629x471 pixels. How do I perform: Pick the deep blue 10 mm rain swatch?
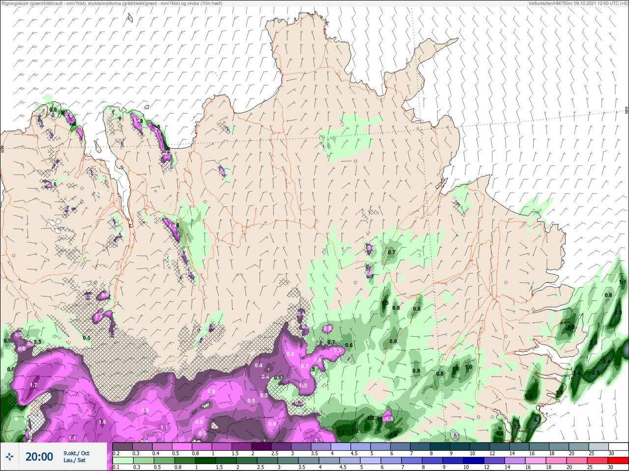(473, 461)
